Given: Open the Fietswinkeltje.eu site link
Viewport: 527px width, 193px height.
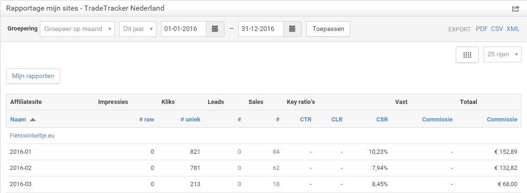Looking at the screenshot, I should point(32,136).
